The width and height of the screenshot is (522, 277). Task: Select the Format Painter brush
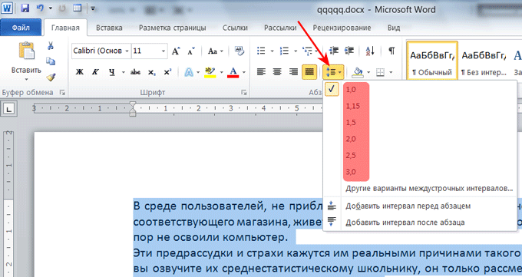(51, 77)
